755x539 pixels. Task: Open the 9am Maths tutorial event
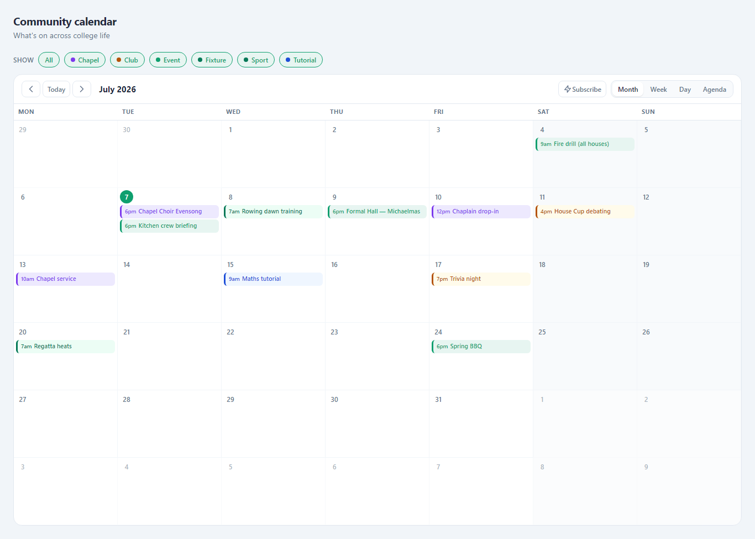pos(273,279)
